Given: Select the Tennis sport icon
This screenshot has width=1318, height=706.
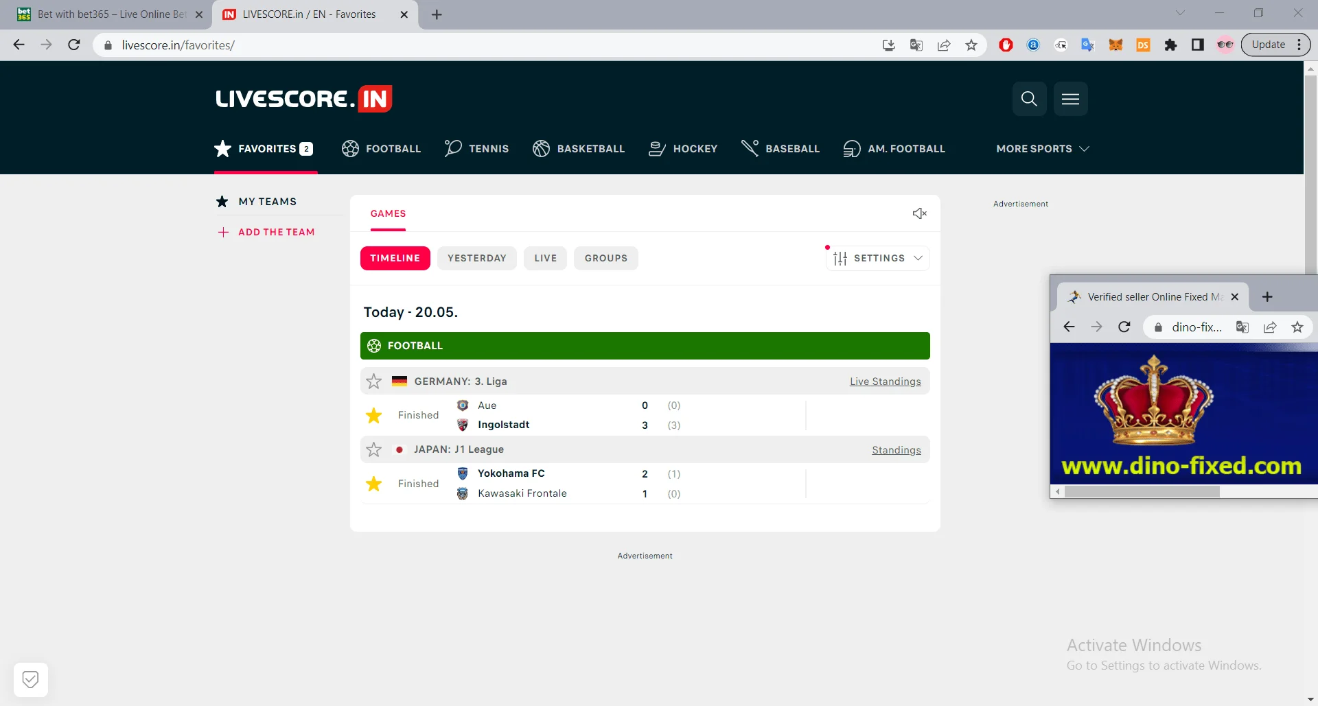Looking at the screenshot, I should pyautogui.click(x=452, y=148).
